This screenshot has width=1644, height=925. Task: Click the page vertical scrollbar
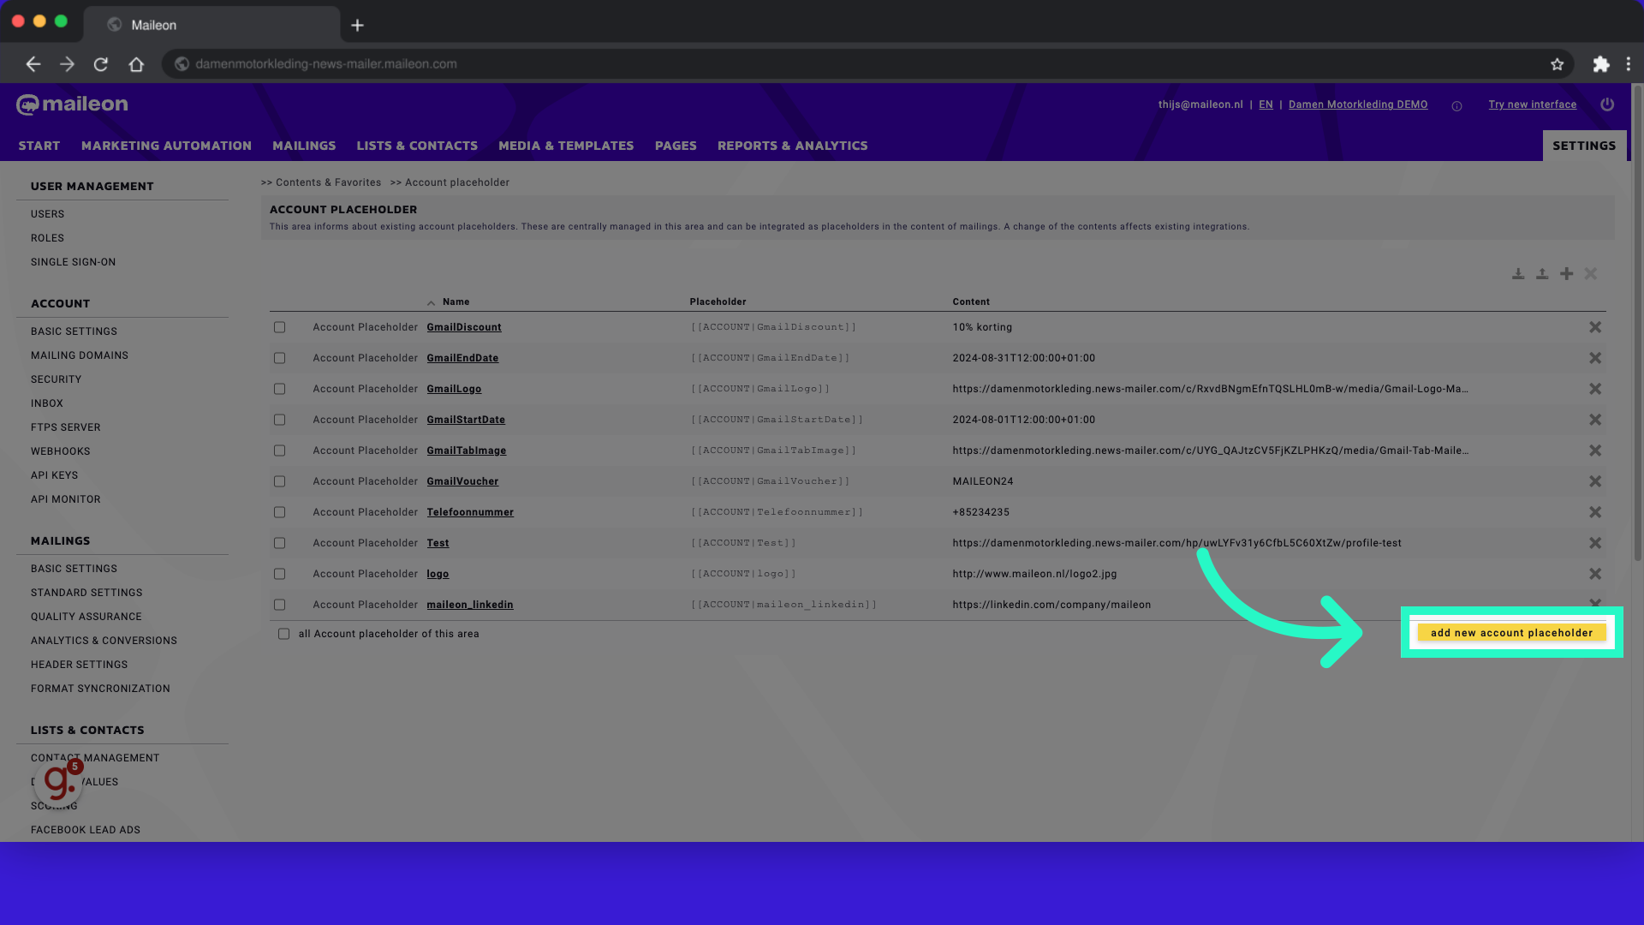click(1637, 324)
